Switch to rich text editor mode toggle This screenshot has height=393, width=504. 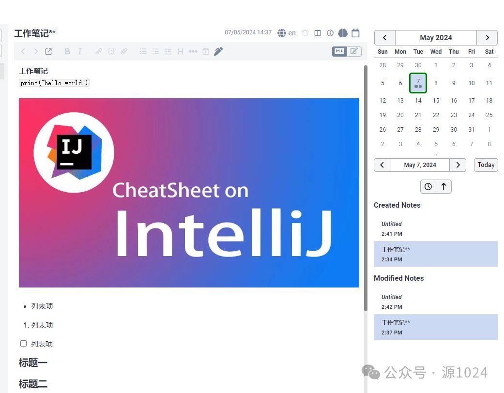[354, 51]
